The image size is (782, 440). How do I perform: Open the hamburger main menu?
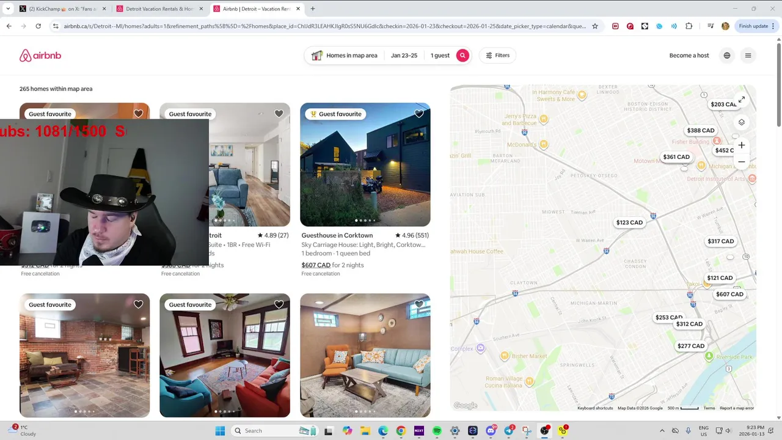click(748, 56)
